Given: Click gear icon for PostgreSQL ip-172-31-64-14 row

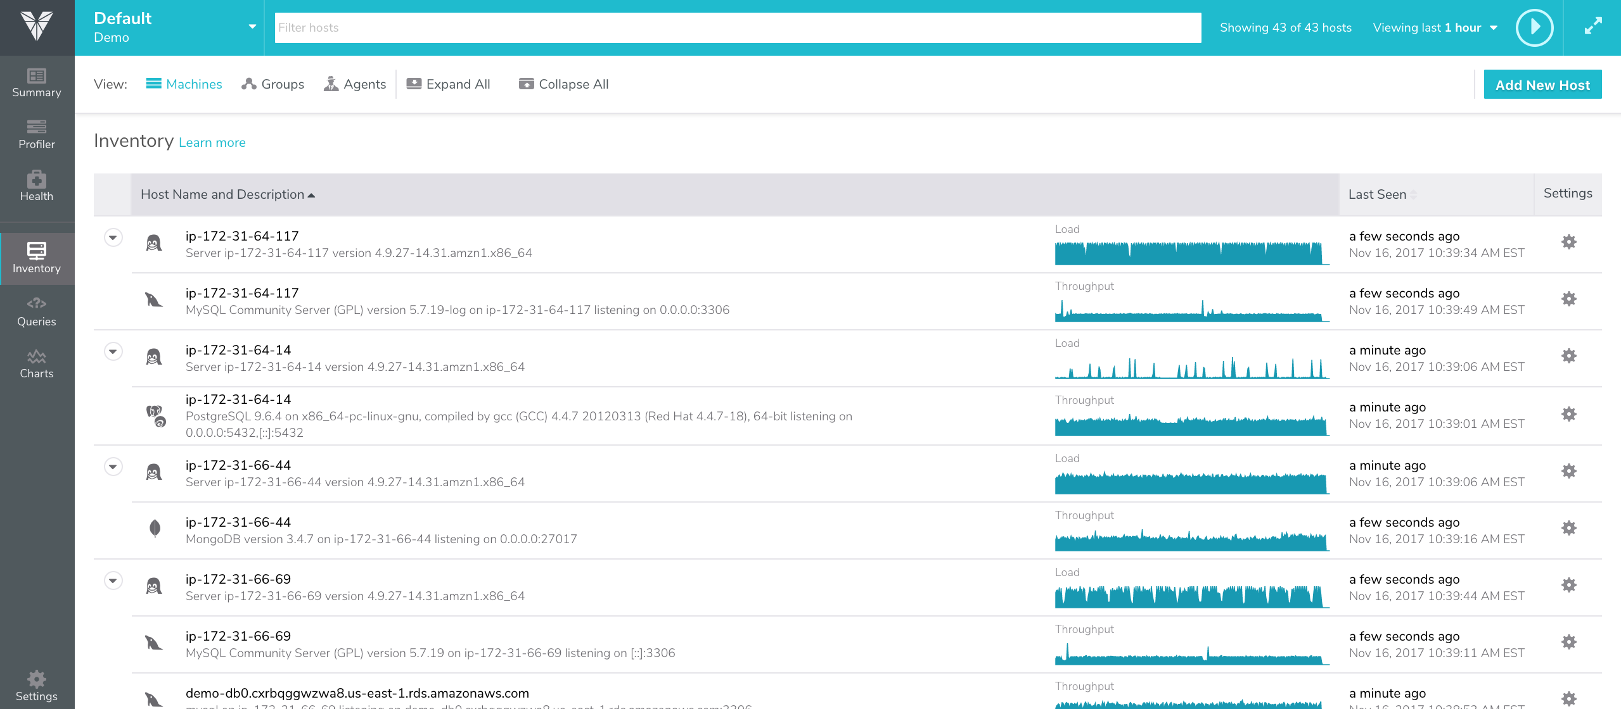Looking at the screenshot, I should (x=1568, y=414).
